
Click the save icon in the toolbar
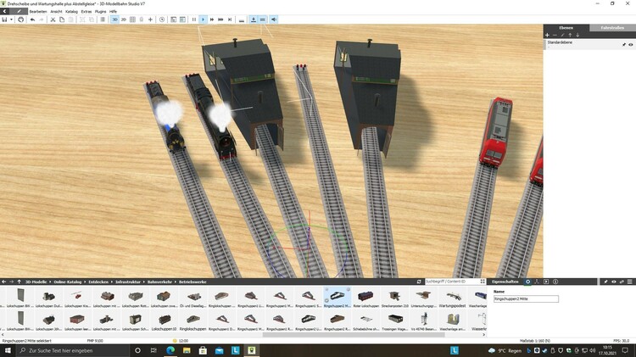[5, 19]
